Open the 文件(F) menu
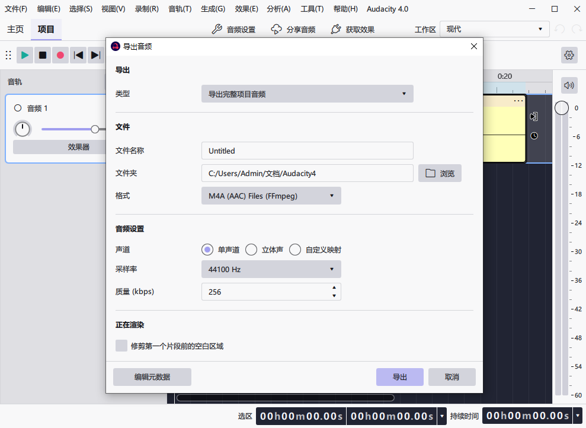586x428 pixels. click(15, 9)
